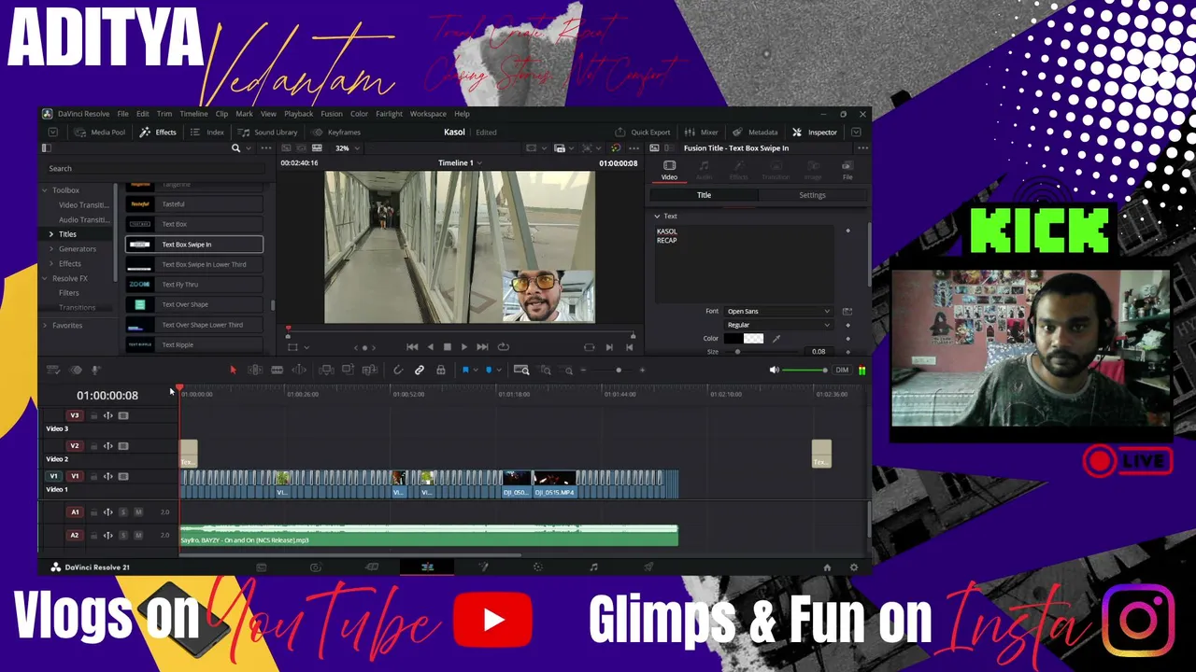Lock the Video 3 track
This screenshot has width=1196, height=672.
point(93,415)
